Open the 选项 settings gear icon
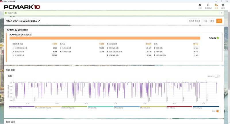The width and height of the screenshot is (230, 124). 223,5
